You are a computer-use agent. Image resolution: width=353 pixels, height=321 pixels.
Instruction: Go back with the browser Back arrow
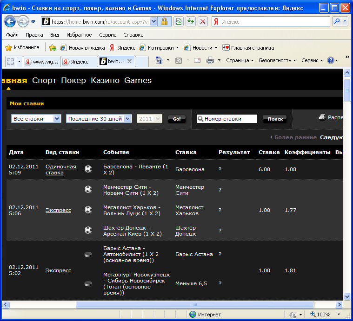coord(10,22)
